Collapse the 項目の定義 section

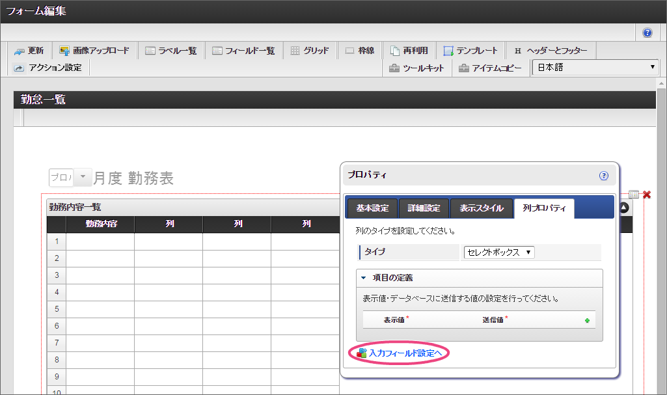[x=364, y=278]
